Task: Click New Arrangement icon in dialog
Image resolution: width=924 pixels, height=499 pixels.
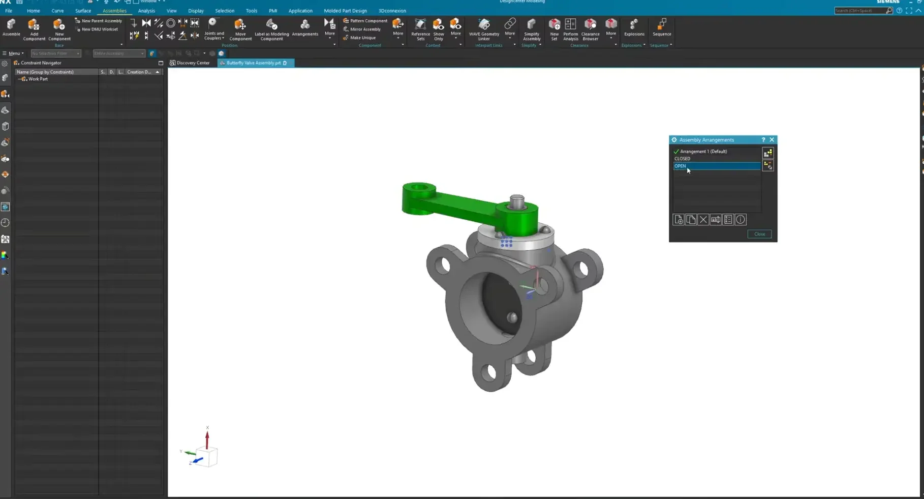Action: (678, 220)
